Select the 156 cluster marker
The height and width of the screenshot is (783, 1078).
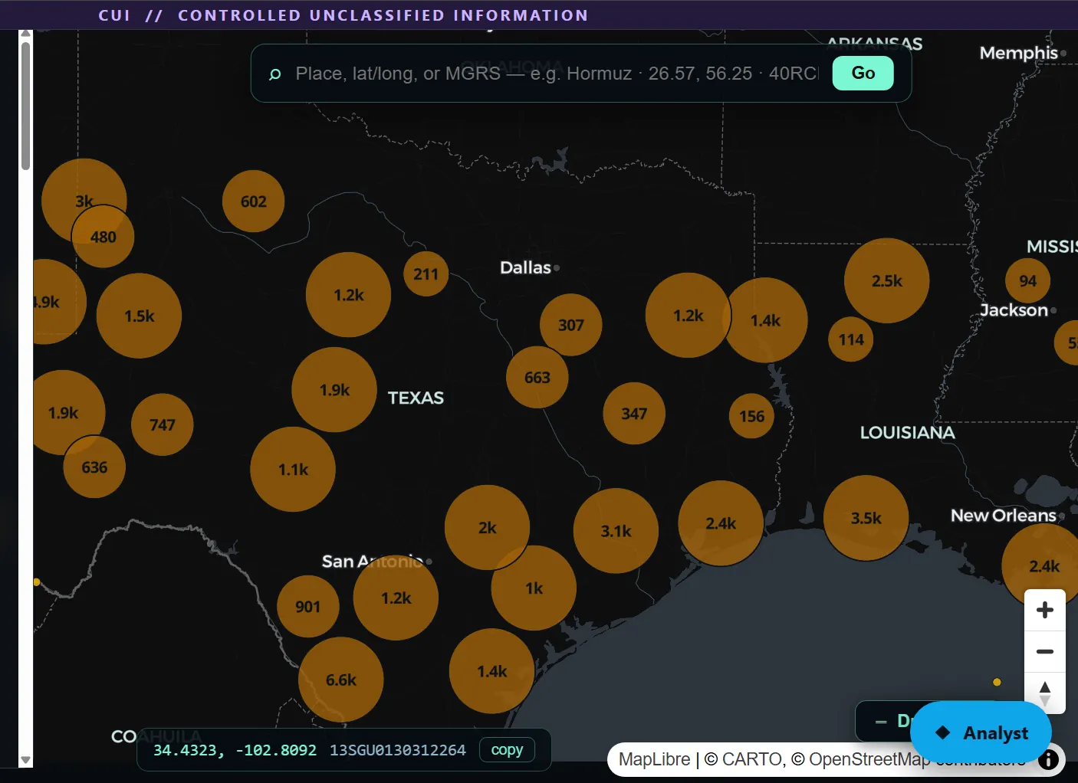(x=751, y=416)
